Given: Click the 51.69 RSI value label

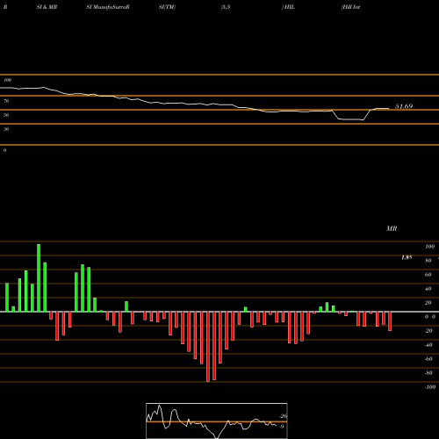Looking at the screenshot, I should coord(404,106).
